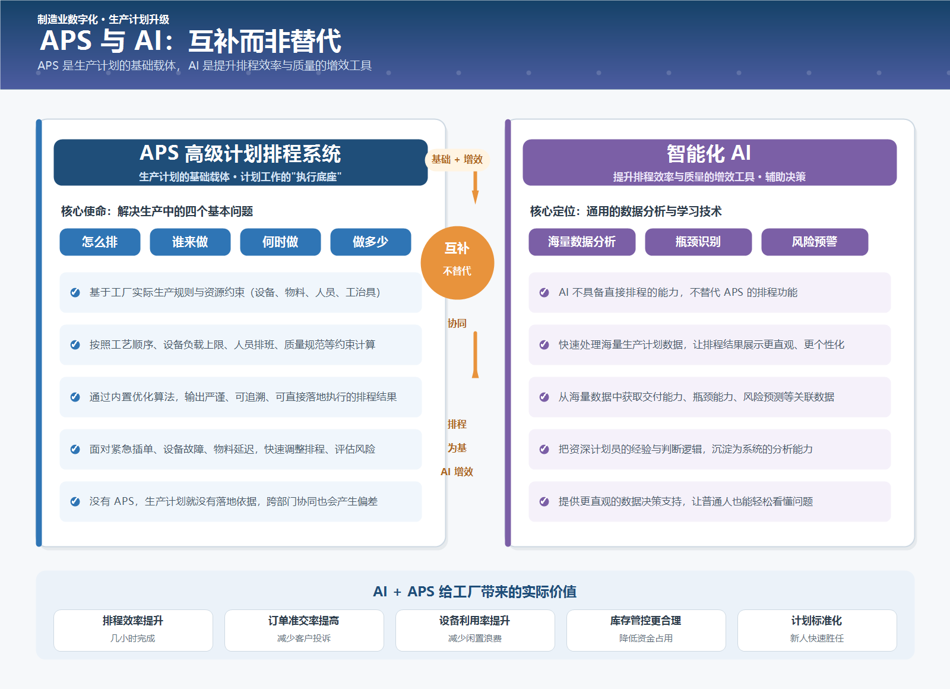Open the 排程效率提升 value card
This screenshot has height=689, width=950.
pyautogui.click(x=133, y=630)
